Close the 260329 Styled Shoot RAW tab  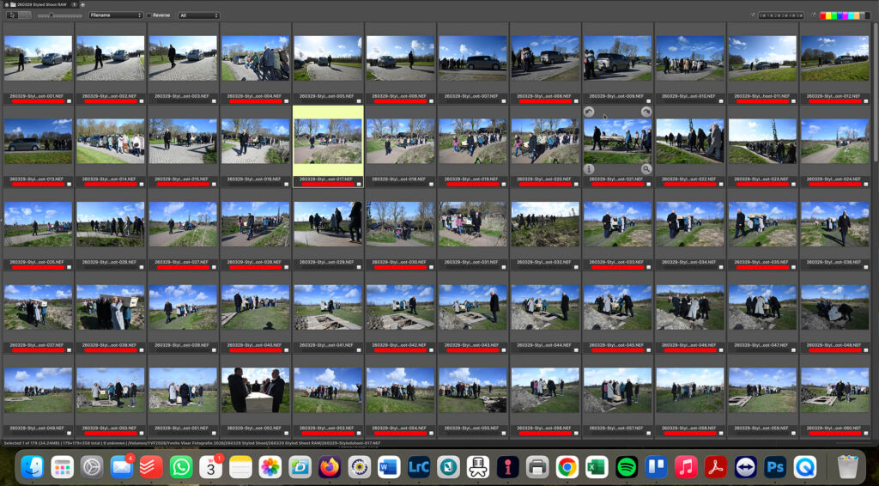pos(6,4)
